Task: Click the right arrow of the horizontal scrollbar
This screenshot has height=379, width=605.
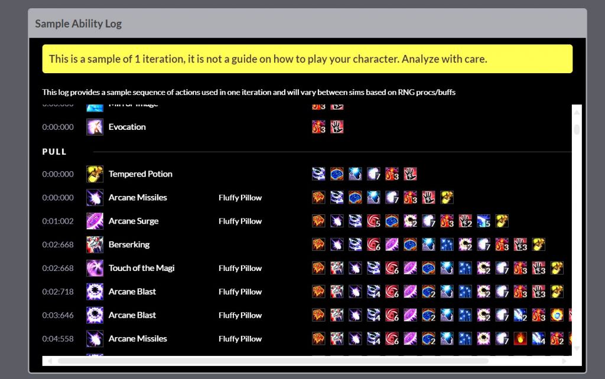Action: (565, 361)
